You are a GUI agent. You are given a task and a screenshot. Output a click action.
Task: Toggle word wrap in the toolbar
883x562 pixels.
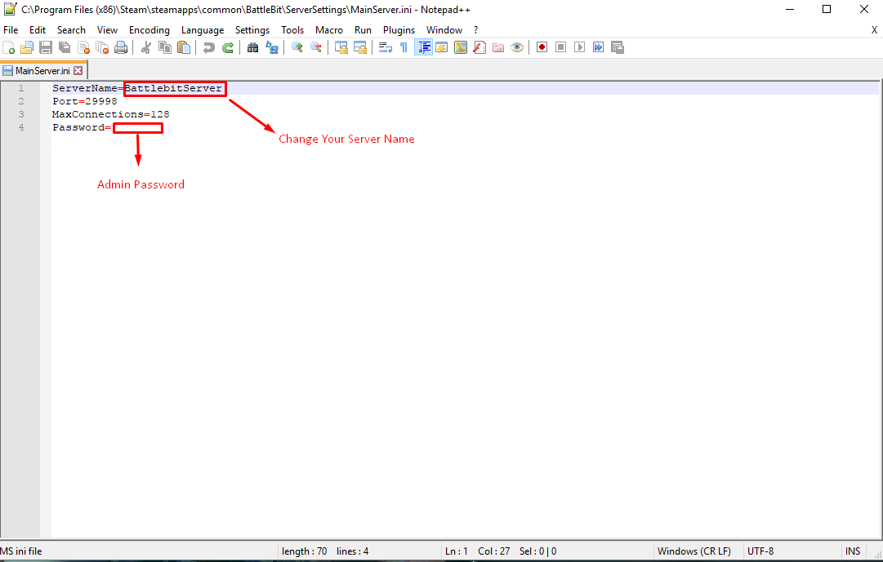tap(386, 48)
